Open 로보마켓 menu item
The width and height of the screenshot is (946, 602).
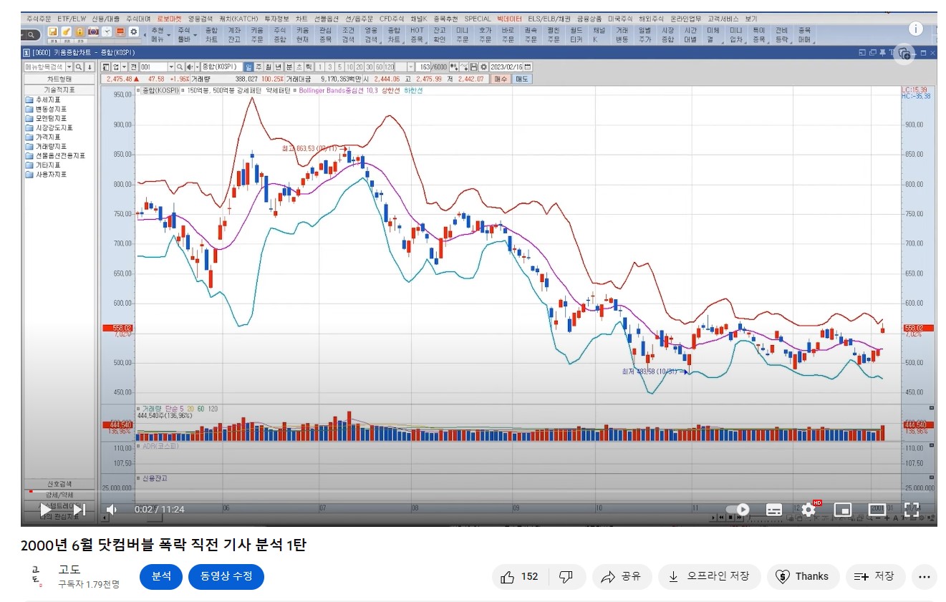(169, 19)
